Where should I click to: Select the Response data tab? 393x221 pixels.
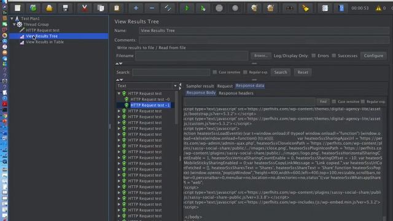click(250, 86)
